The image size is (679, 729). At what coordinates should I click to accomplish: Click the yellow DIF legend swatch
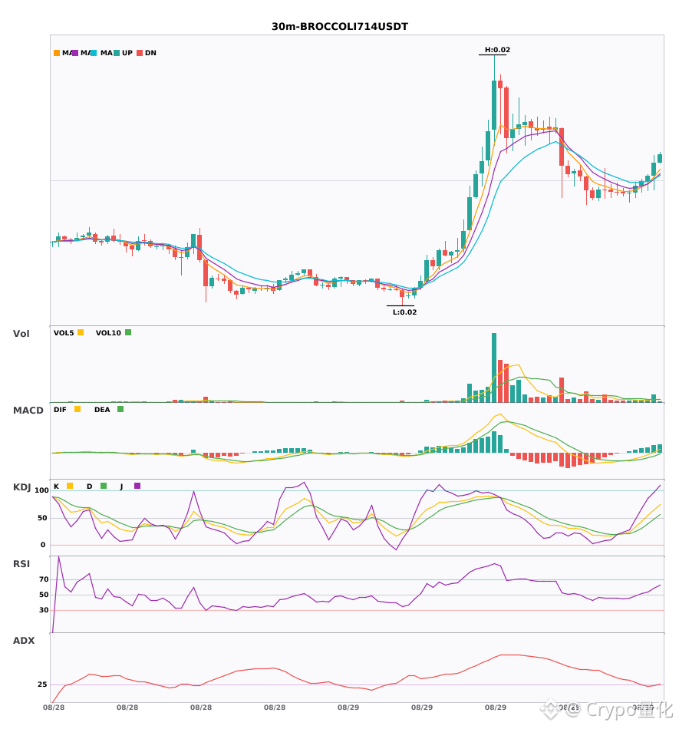[77, 409]
